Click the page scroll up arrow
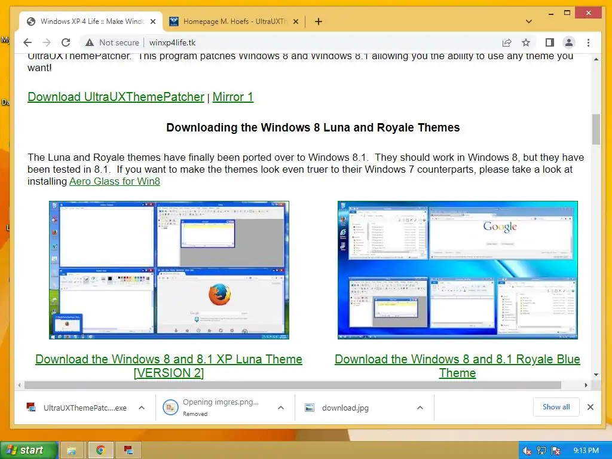Screen dimensions: 612x459 596,59
